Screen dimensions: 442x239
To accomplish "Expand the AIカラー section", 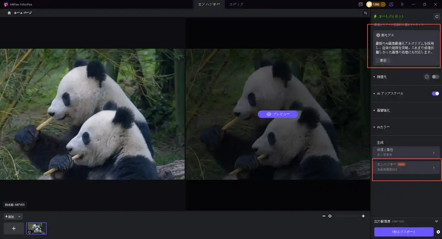I will click(x=383, y=127).
